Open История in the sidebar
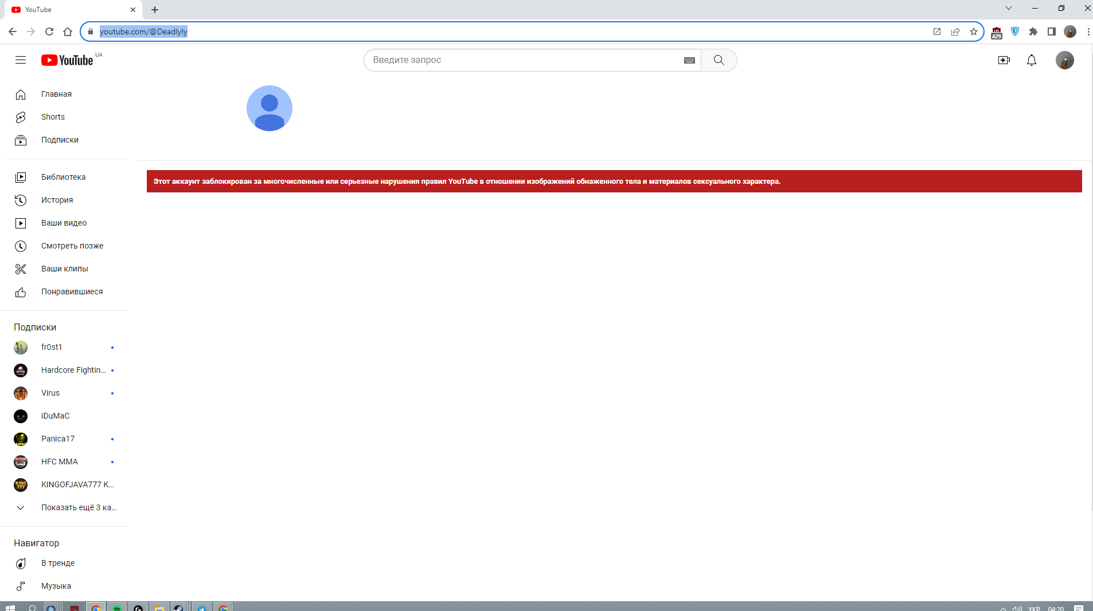Screen dimensions: 1093x611 (x=64, y=200)
